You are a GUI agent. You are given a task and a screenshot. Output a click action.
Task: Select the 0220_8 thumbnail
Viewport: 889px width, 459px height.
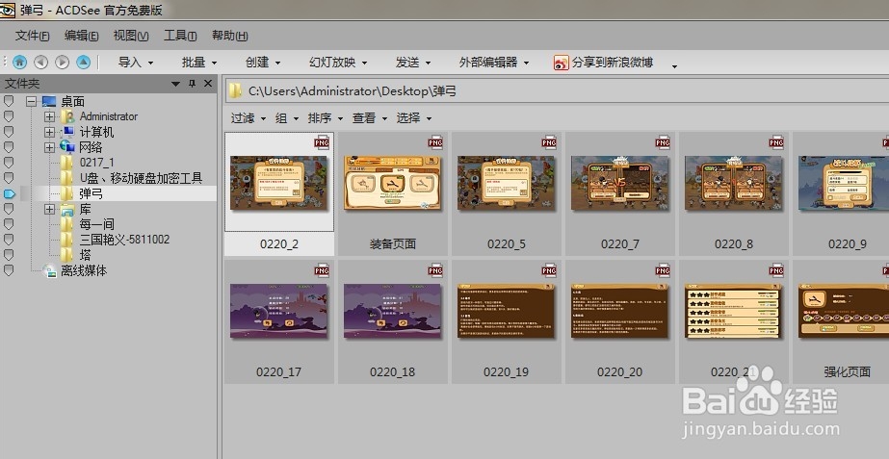(x=734, y=193)
